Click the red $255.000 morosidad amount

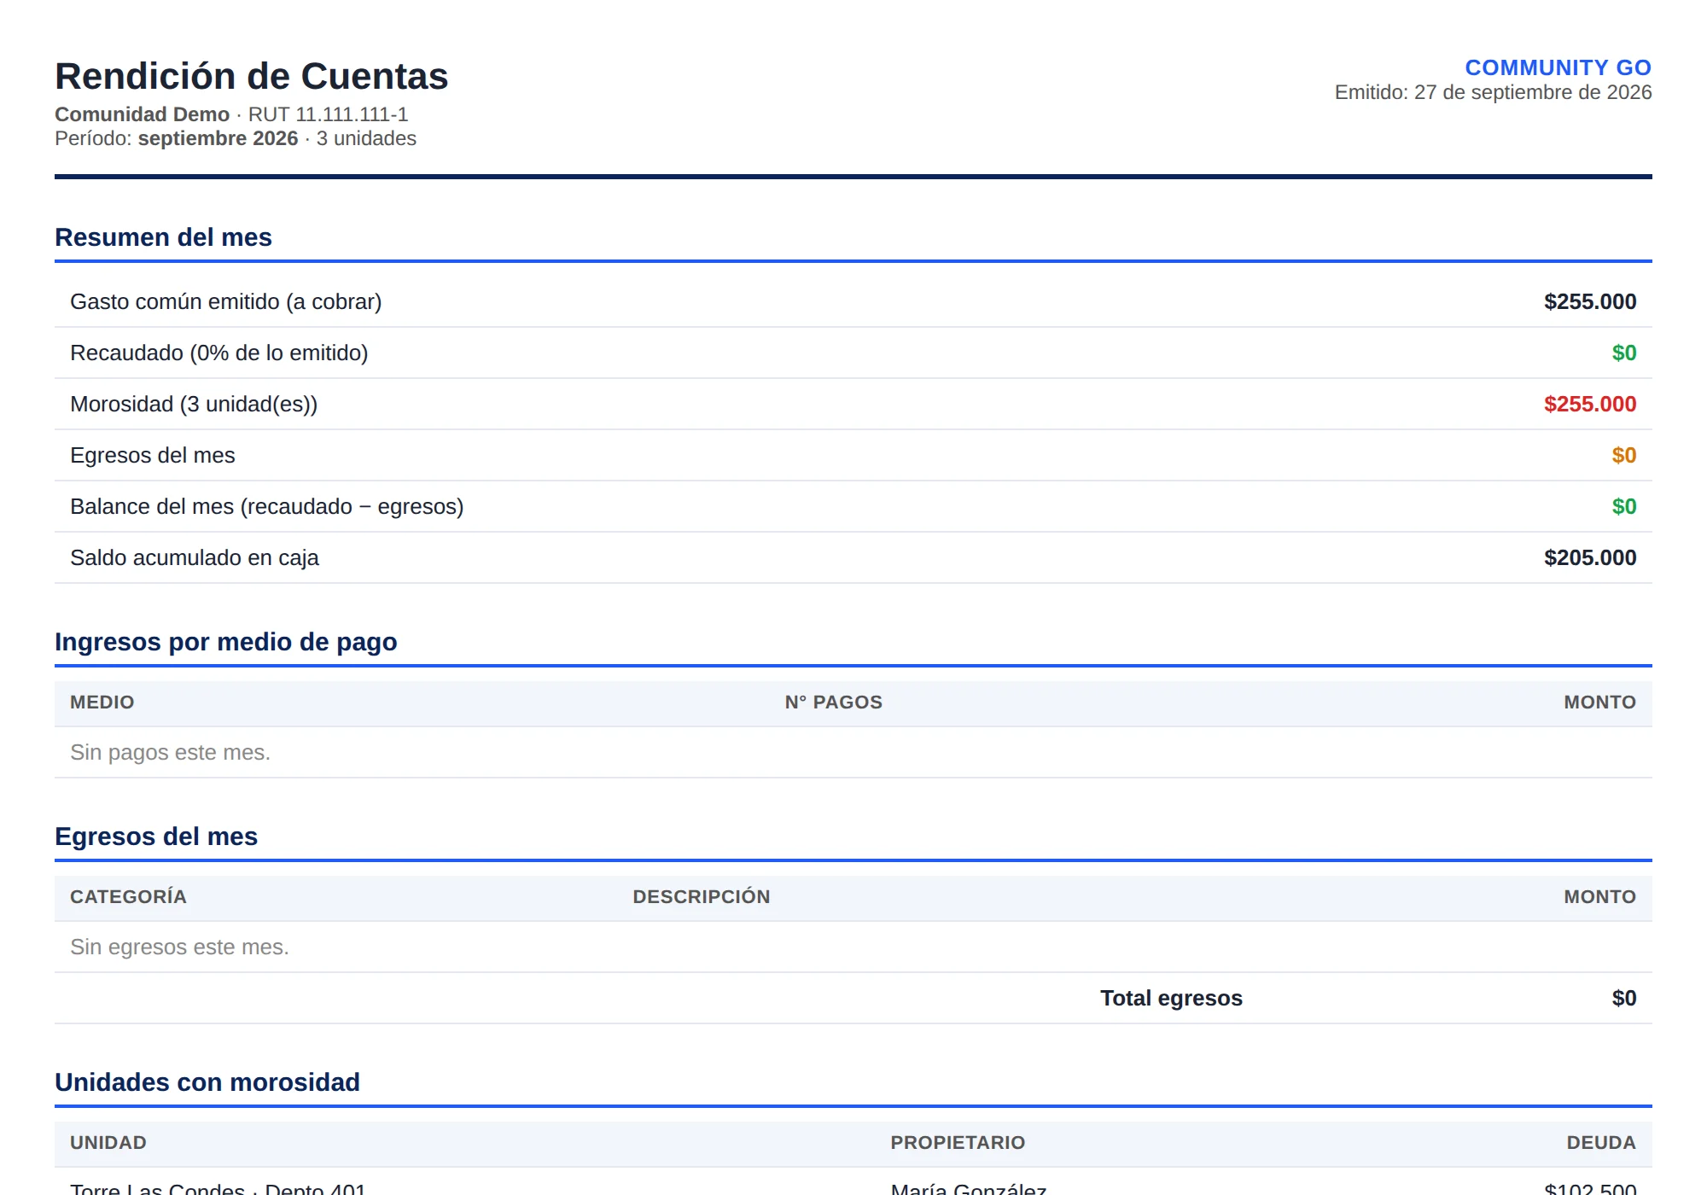point(1590,404)
